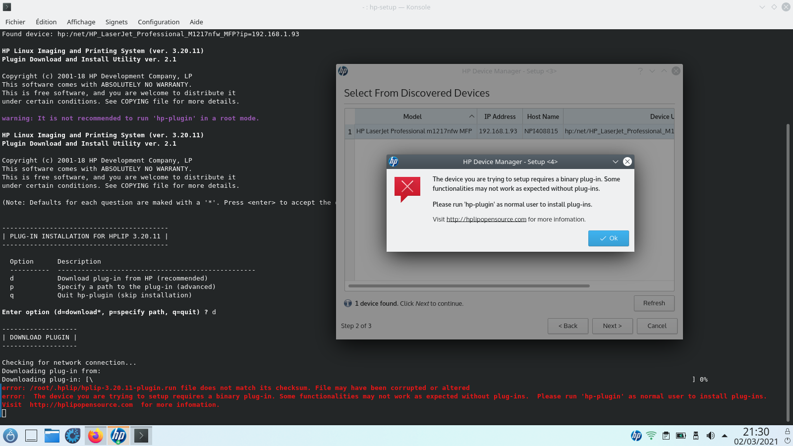Open volume speaker tray icon
The width and height of the screenshot is (793, 446).
pyautogui.click(x=711, y=436)
